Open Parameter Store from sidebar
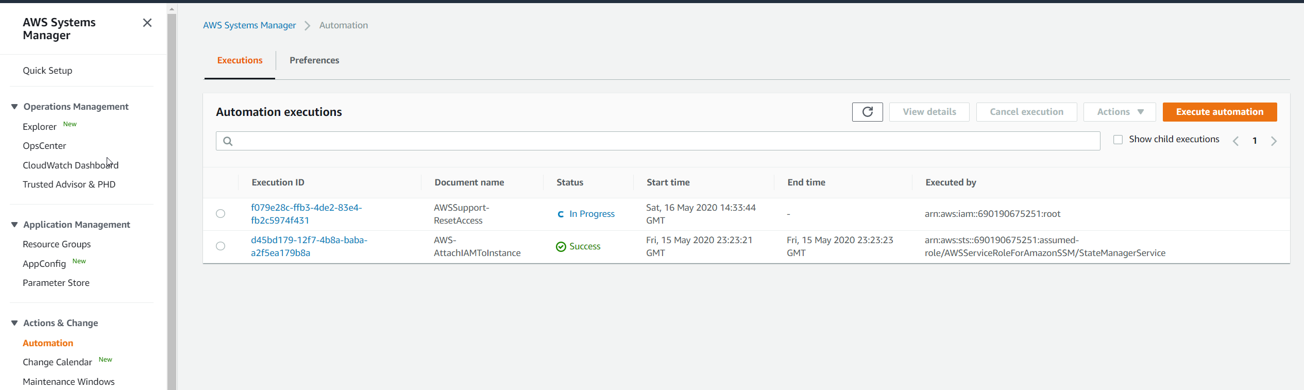1304x390 pixels. pyautogui.click(x=56, y=283)
